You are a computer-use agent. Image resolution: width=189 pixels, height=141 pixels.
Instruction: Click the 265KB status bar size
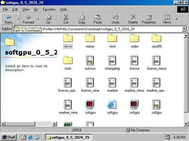(x=77, y=130)
